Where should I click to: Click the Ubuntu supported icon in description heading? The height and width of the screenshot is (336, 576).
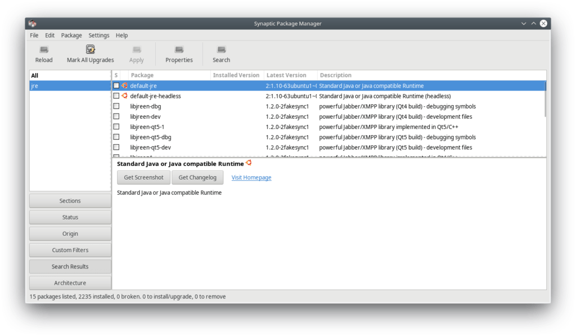[x=249, y=163]
